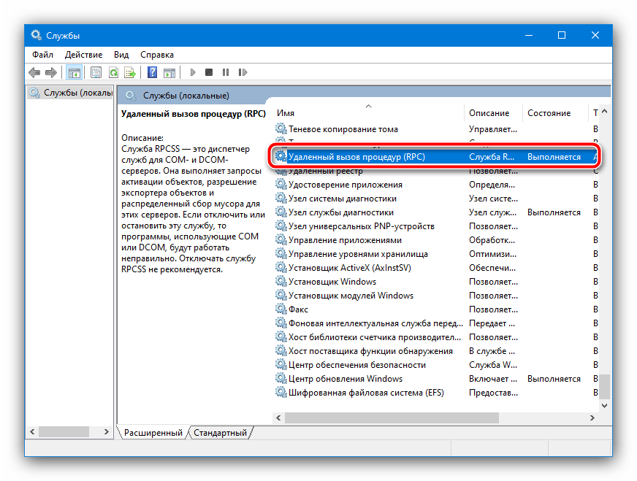Click services list vertical scrollbar thumb
637x481 pixels.
pyautogui.click(x=605, y=386)
